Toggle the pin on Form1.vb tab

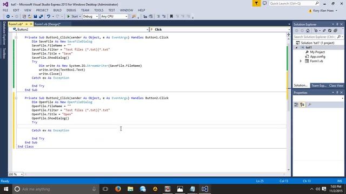click(x=26, y=24)
